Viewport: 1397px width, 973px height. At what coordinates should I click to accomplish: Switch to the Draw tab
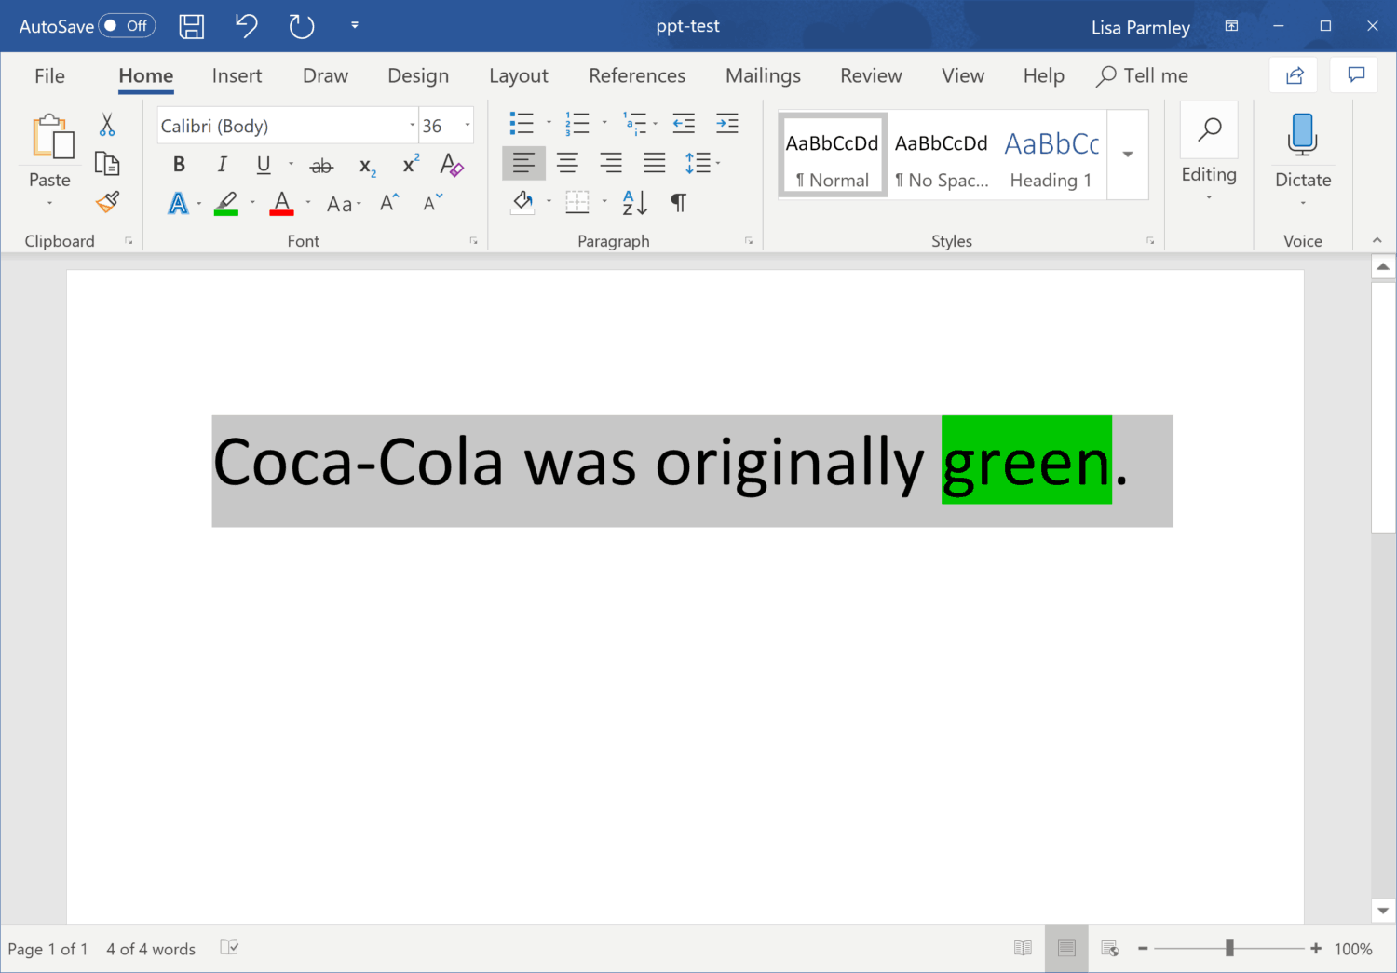(325, 75)
